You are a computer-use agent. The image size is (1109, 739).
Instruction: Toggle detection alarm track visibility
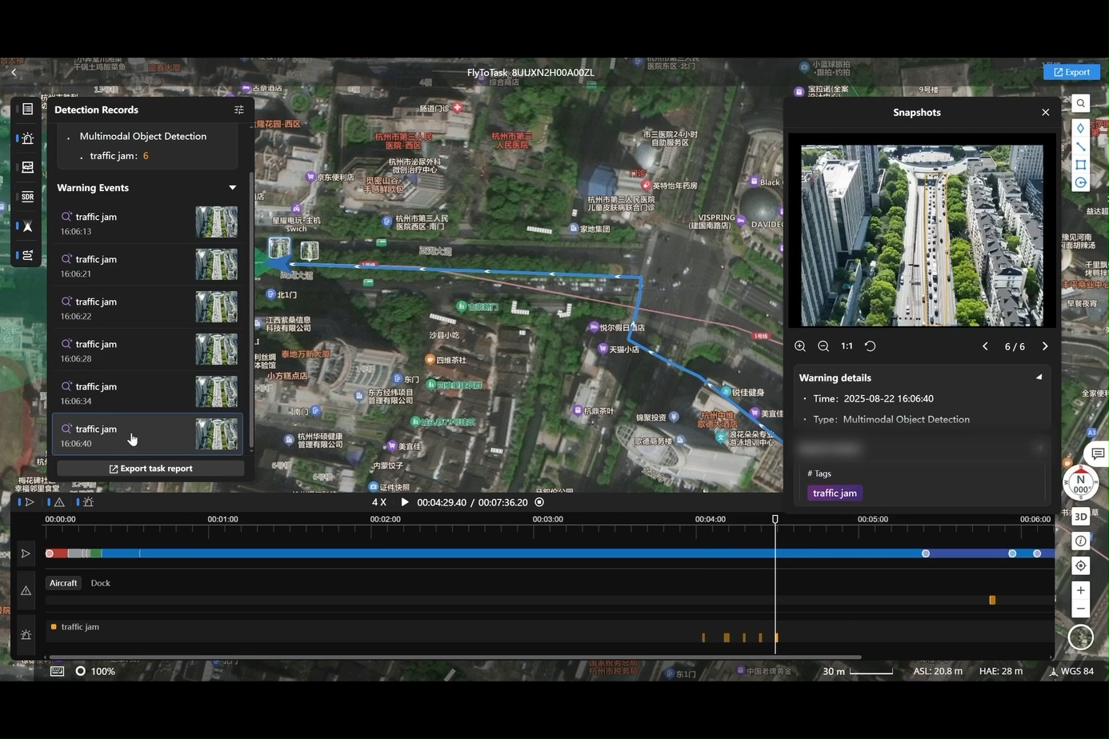[88, 502]
